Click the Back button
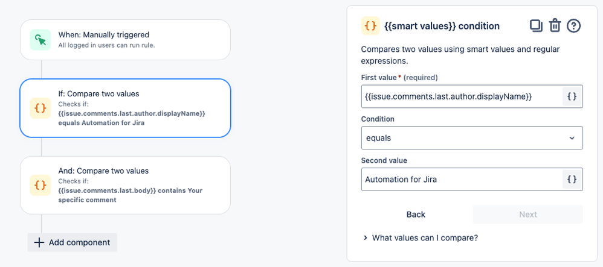603x267 pixels. (x=416, y=215)
